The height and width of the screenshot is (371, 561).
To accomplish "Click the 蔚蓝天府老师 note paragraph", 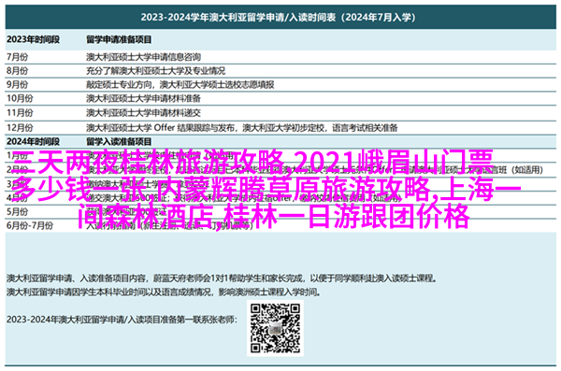I will 222,278.
